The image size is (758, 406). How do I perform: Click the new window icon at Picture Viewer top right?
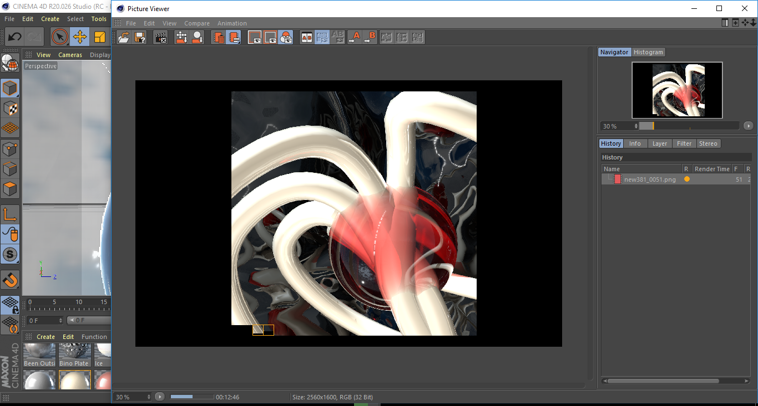[x=735, y=23]
